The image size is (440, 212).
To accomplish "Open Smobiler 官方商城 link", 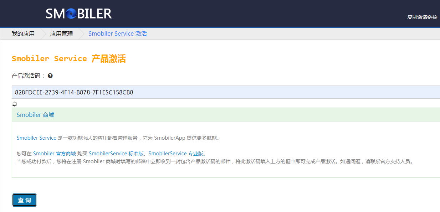I will (55, 154).
